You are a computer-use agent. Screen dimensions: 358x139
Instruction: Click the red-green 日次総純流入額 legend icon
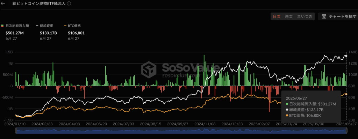(2, 26)
